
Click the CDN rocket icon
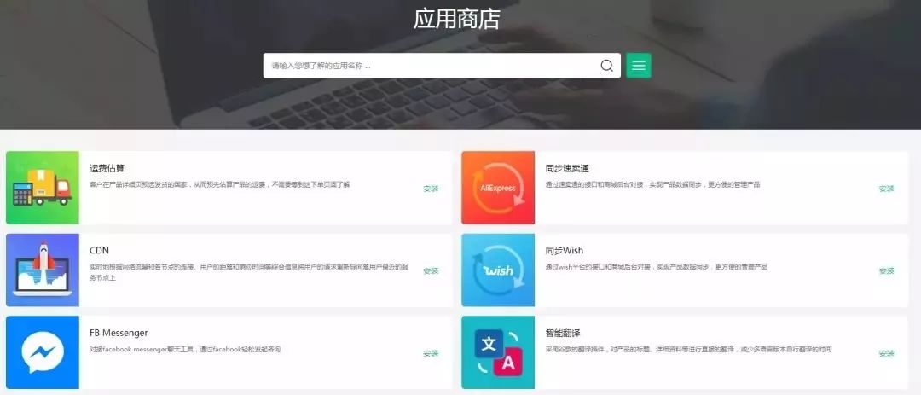coord(43,270)
